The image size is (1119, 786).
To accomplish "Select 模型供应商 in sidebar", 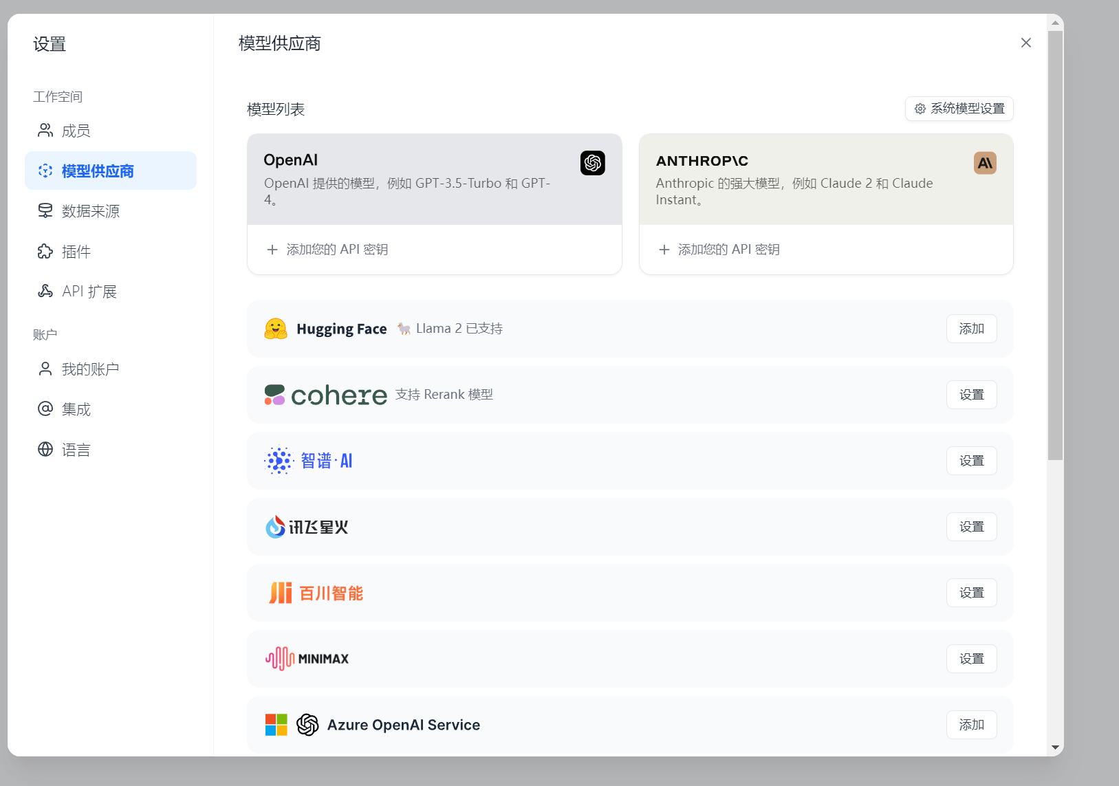I will [x=111, y=171].
